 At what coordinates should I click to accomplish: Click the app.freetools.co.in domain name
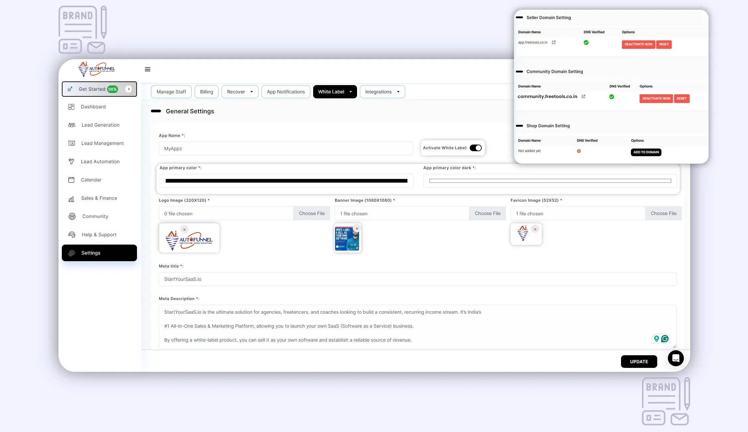click(x=533, y=42)
